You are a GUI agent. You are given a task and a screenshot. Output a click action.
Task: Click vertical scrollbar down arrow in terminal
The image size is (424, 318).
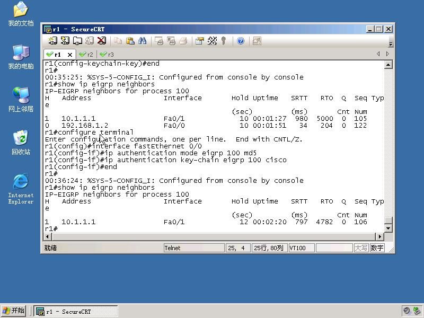[x=388, y=228]
